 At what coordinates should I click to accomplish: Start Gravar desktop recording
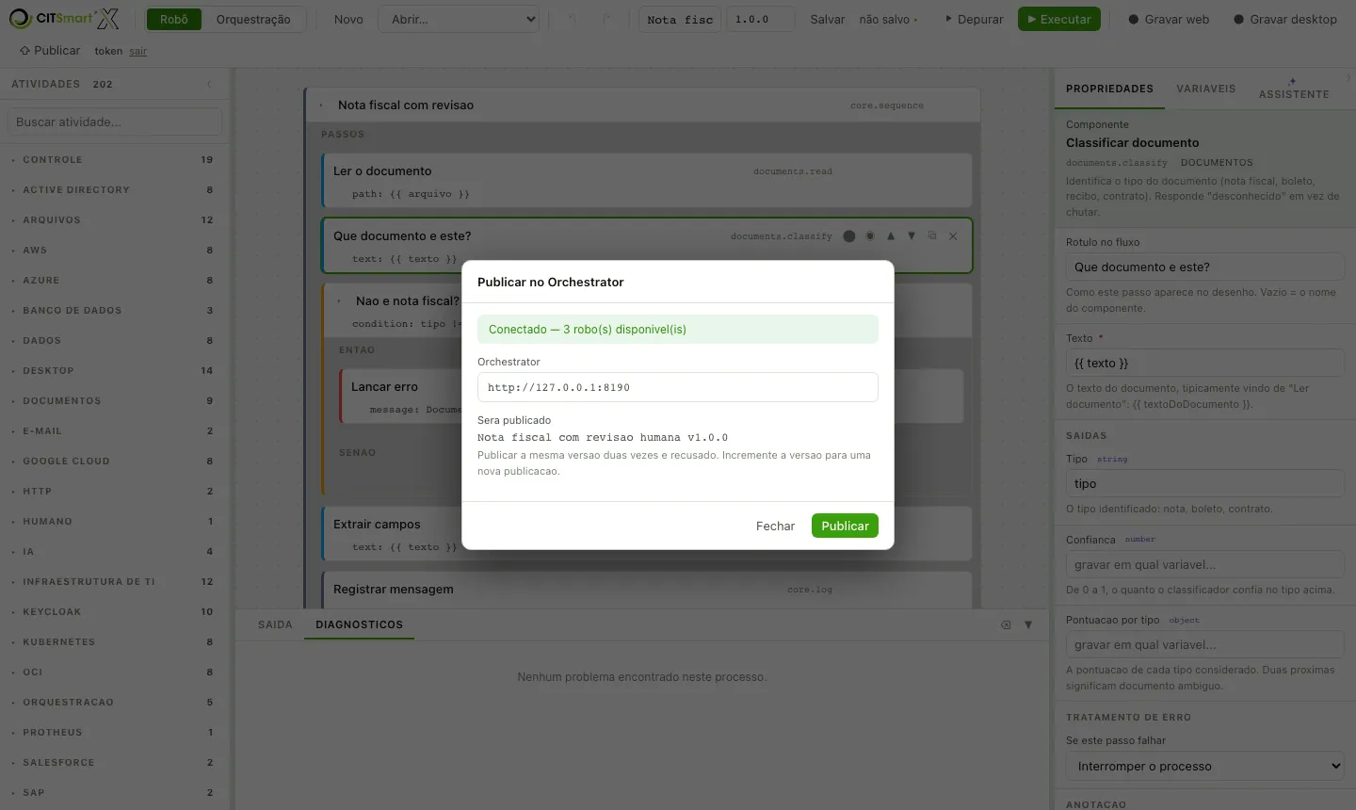click(x=1285, y=19)
